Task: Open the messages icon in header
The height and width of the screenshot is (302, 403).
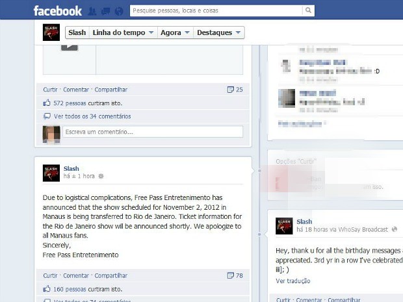Action: pyautogui.click(x=106, y=11)
